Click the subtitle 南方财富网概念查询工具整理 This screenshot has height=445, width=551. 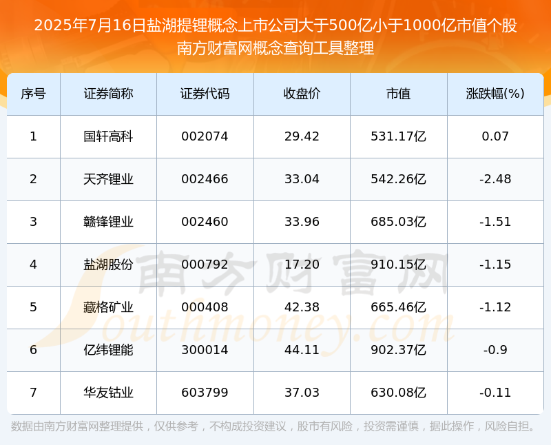tap(275, 48)
